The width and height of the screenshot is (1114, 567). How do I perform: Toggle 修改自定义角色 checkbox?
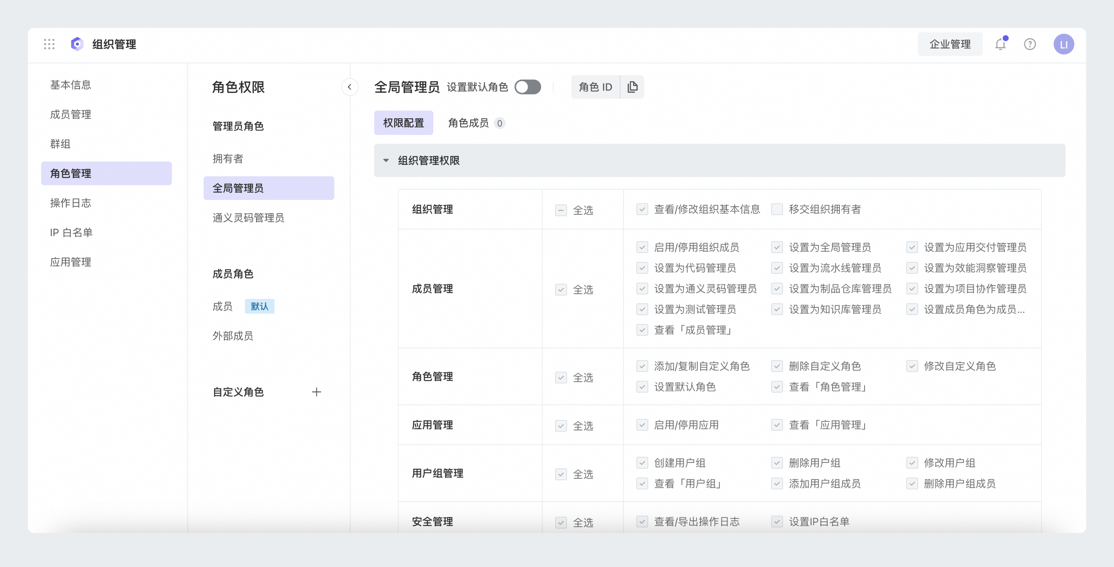[912, 366]
